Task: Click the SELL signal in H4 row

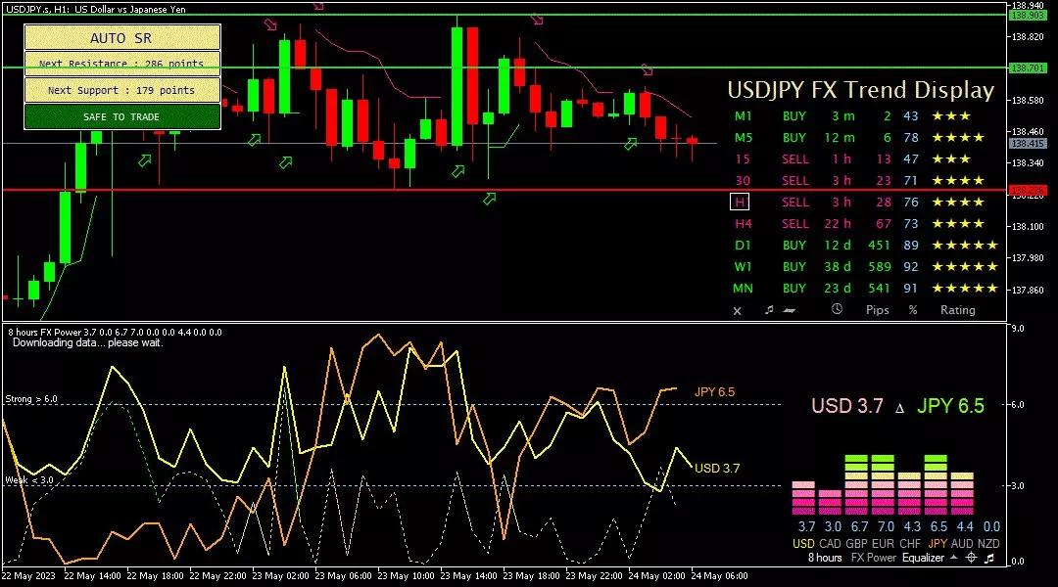Action: (794, 224)
